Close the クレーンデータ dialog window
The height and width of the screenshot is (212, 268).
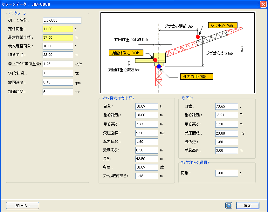coord(263,4)
